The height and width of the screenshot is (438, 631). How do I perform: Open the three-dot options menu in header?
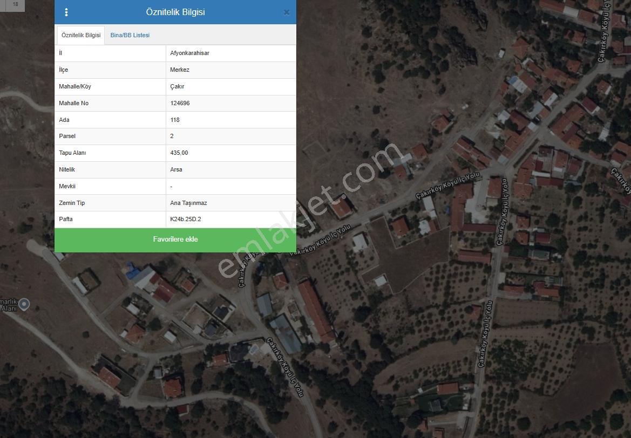66,12
